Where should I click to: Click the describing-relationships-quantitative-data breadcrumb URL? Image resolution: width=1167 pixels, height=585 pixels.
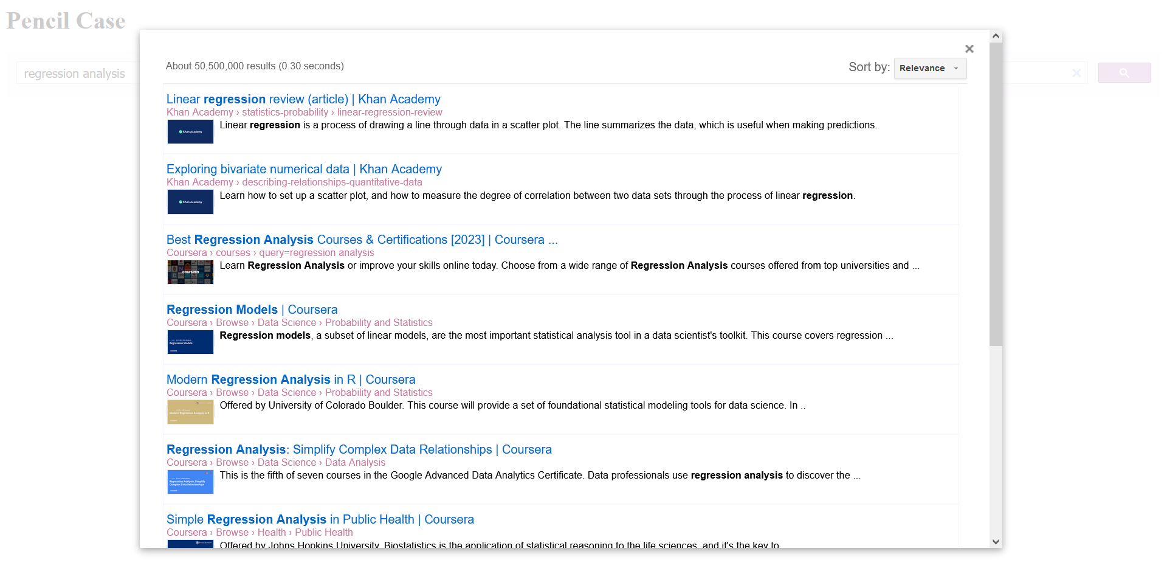pos(294,182)
